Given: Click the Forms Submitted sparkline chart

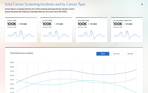Looking at the screenshot, I should pos(127,35).
